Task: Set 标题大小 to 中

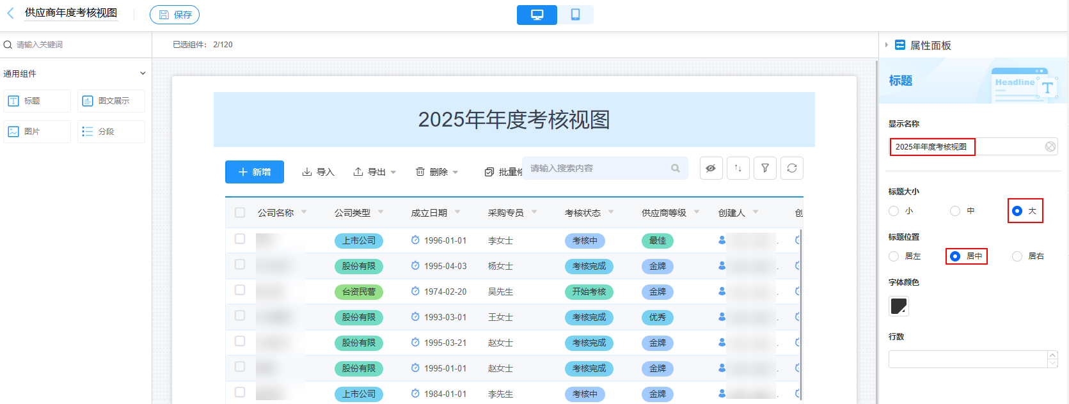Action: pyautogui.click(x=955, y=211)
